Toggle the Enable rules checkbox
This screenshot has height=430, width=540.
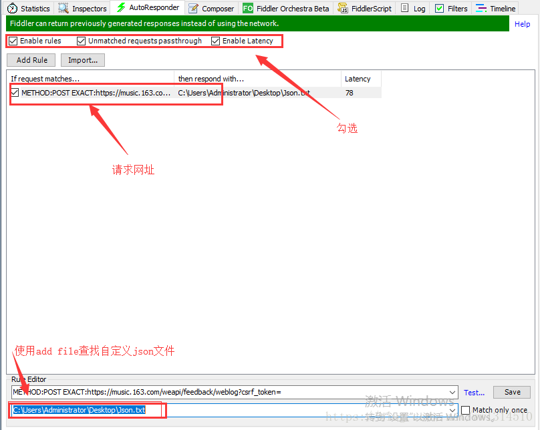(x=13, y=41)
